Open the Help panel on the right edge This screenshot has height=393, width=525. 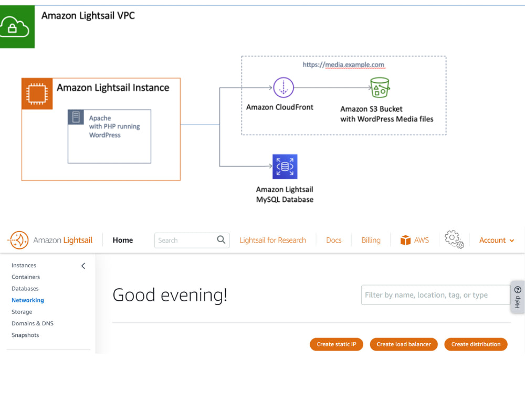(517, 296)
